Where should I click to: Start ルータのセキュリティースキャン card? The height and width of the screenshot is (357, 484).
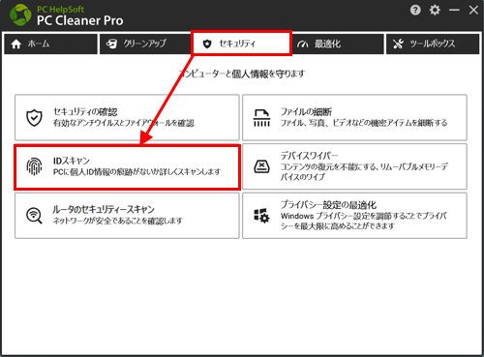coord(127,216)
